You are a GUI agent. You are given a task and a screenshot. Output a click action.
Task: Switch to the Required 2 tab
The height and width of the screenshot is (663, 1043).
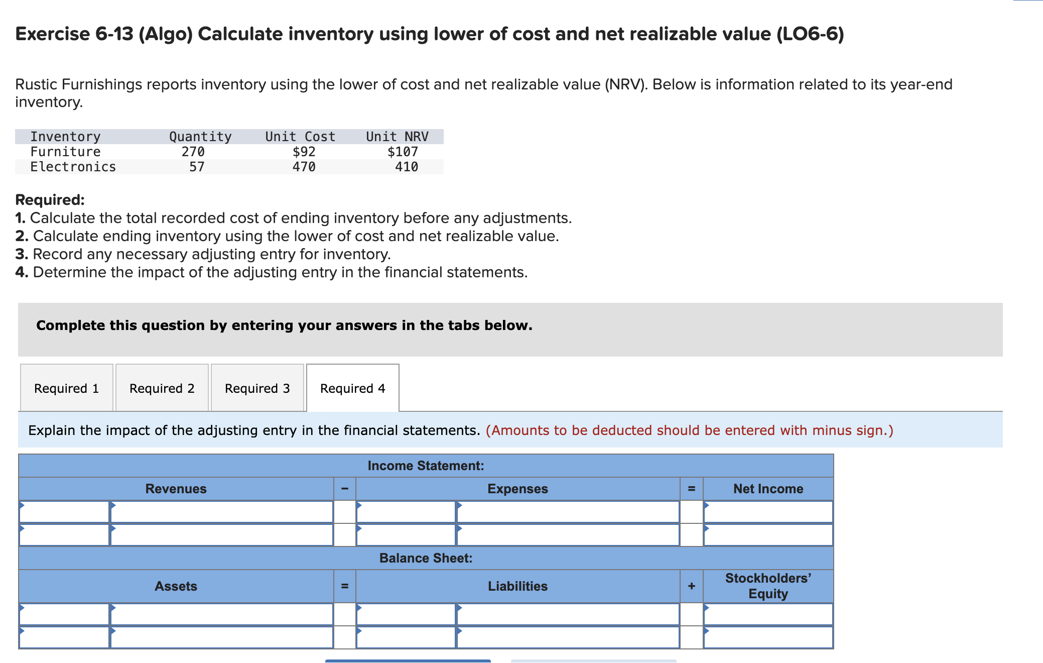click(162, 388)
